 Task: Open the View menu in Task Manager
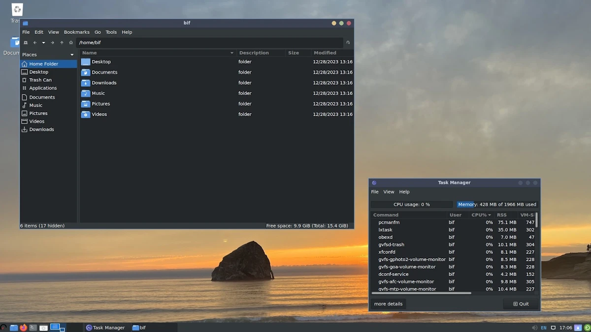pos(389,192)
